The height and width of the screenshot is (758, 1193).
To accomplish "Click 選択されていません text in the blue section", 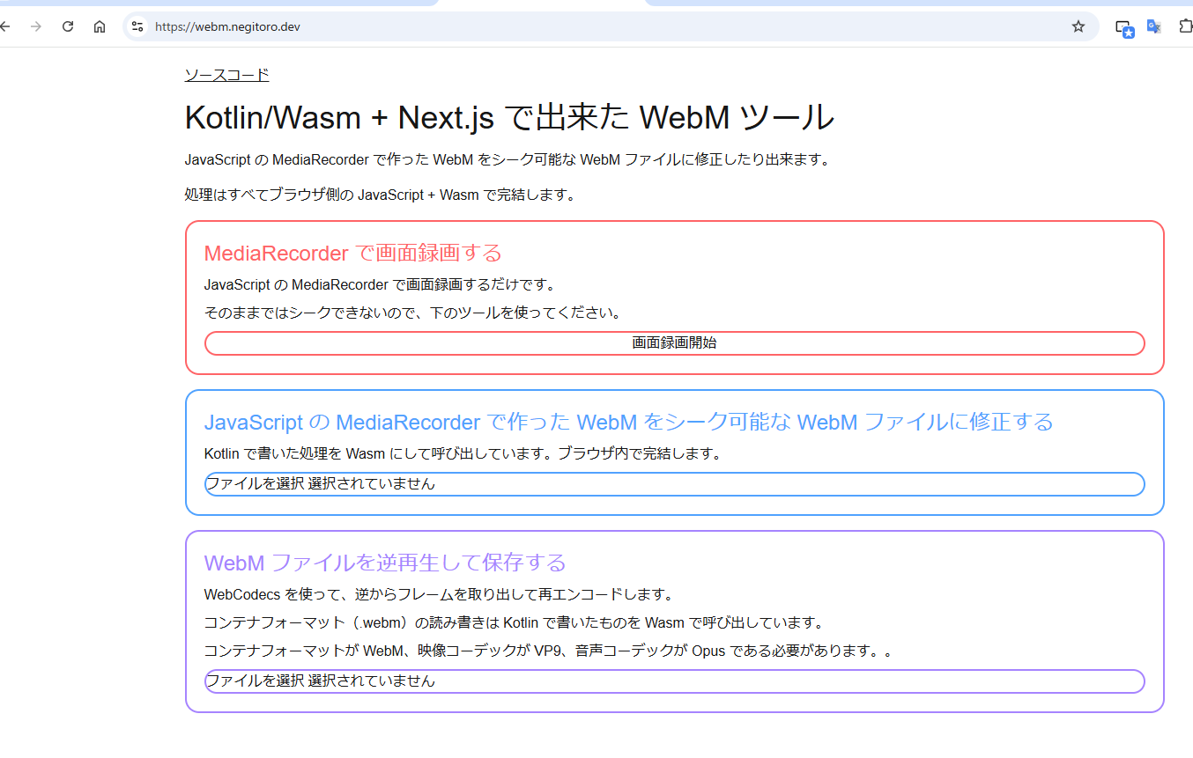I will tap(372, 483).
